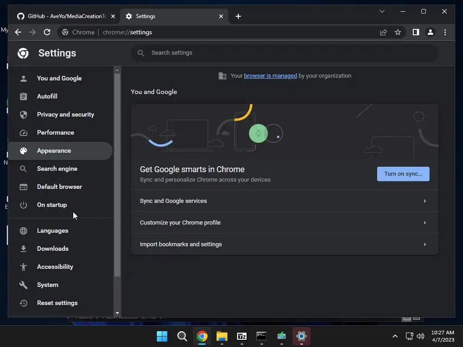Open 7-Zip from the taskbar
The image size is (463, 347).
pos(242,336)
